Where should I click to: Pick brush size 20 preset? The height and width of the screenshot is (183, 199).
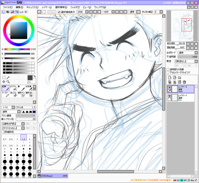[x=30, y=156]
